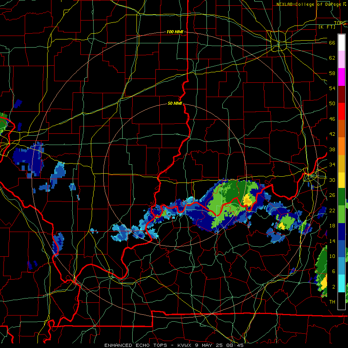Click the 14 legend value
Viewport: 348px width, 348px height.
[x=332, y=241]
